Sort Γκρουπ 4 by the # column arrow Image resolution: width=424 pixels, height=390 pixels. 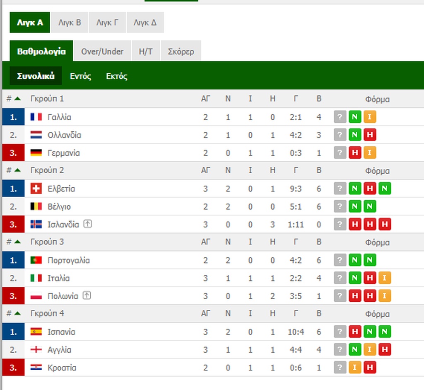click(17, 313)
